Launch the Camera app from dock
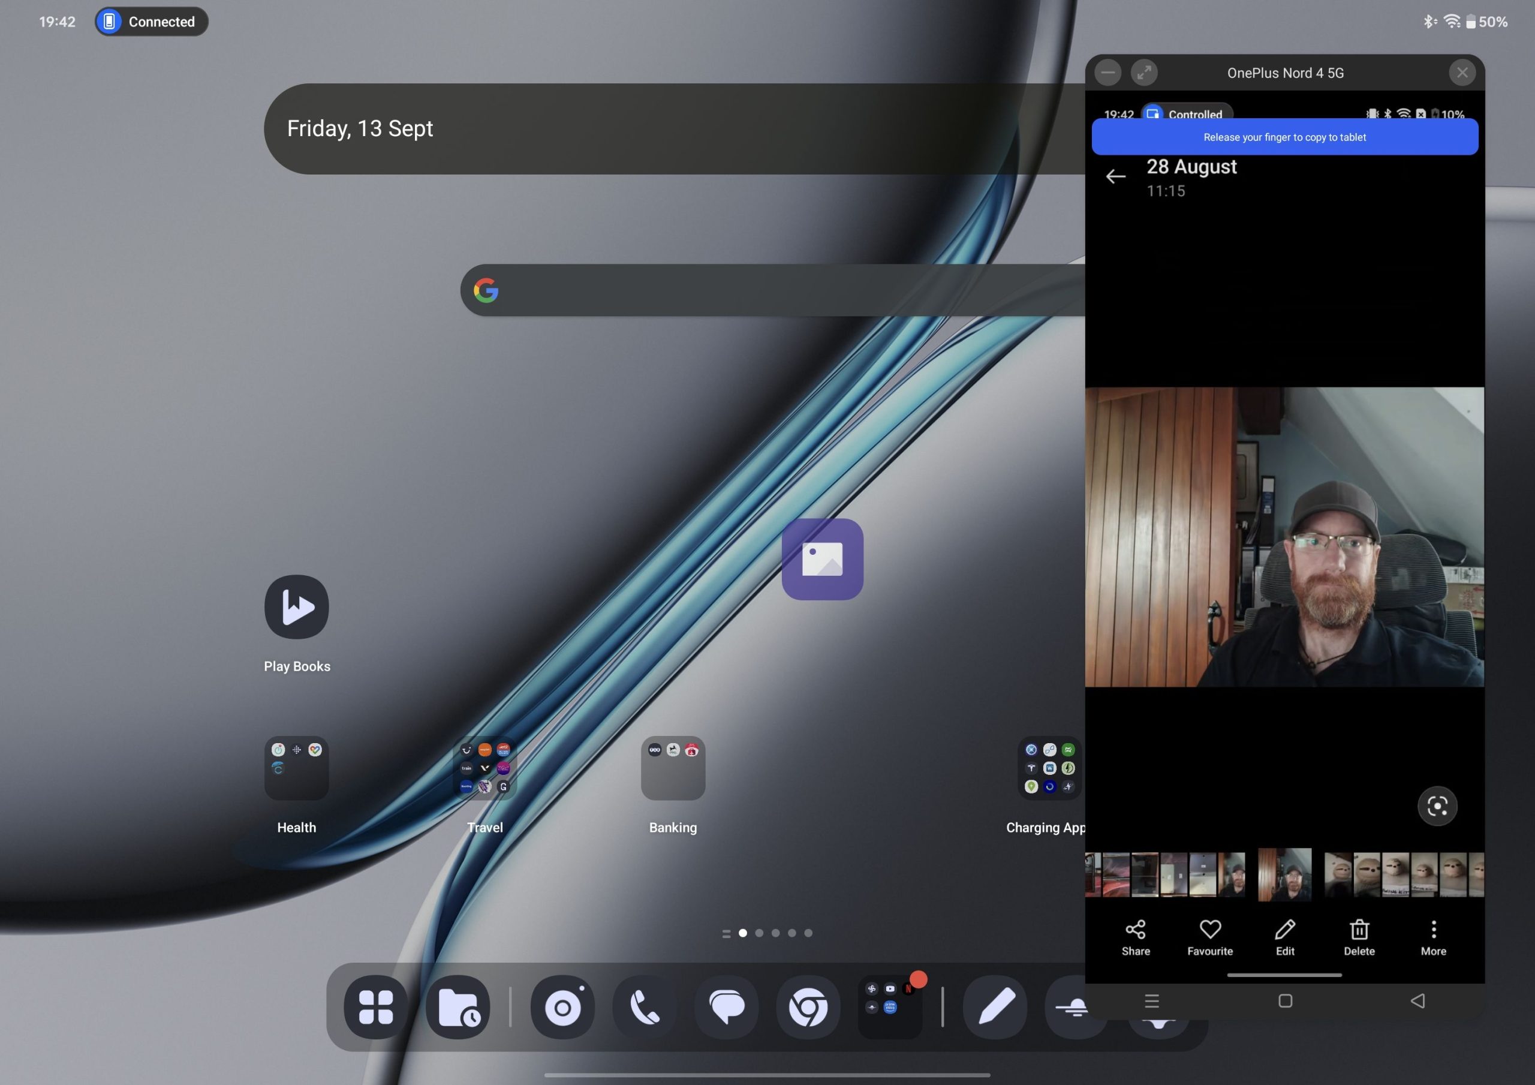 [562, 1007]
